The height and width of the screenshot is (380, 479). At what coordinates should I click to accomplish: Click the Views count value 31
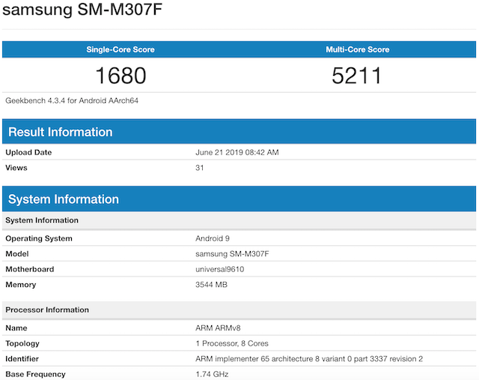tap(200, 168)
